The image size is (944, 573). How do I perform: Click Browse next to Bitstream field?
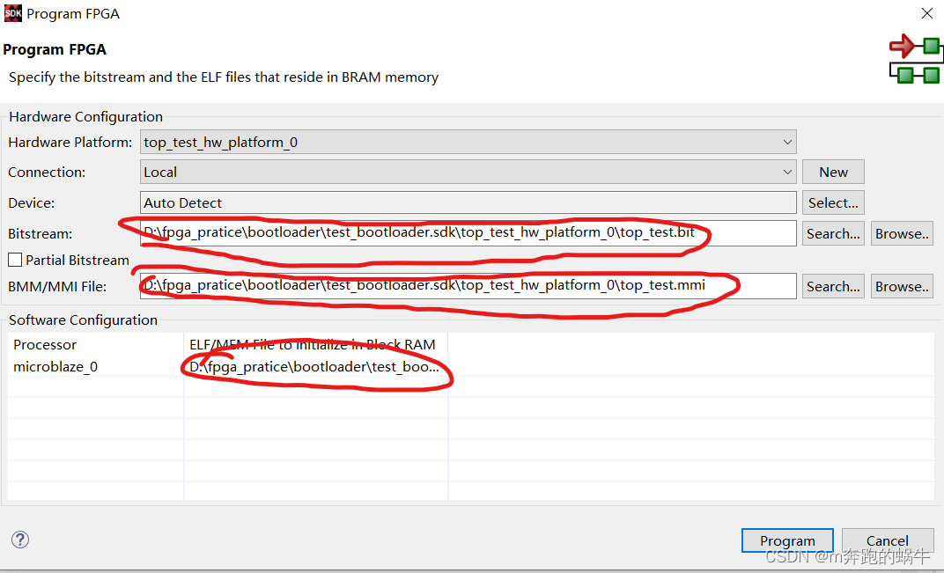[x=901, y=233]
